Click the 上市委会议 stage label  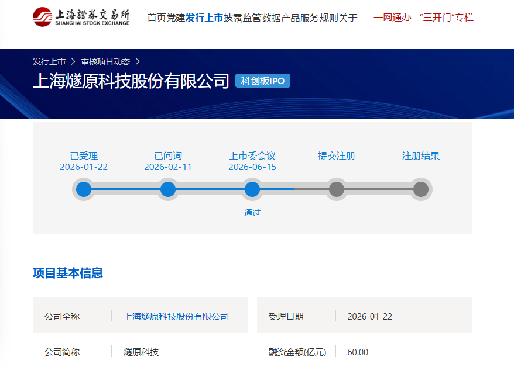pos(252,155)
